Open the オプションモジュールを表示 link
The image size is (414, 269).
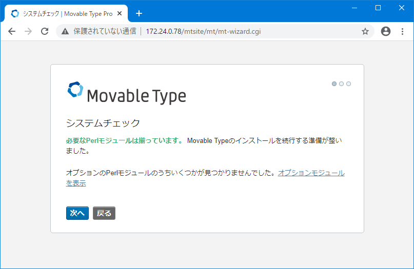click(x=311, y=173)
